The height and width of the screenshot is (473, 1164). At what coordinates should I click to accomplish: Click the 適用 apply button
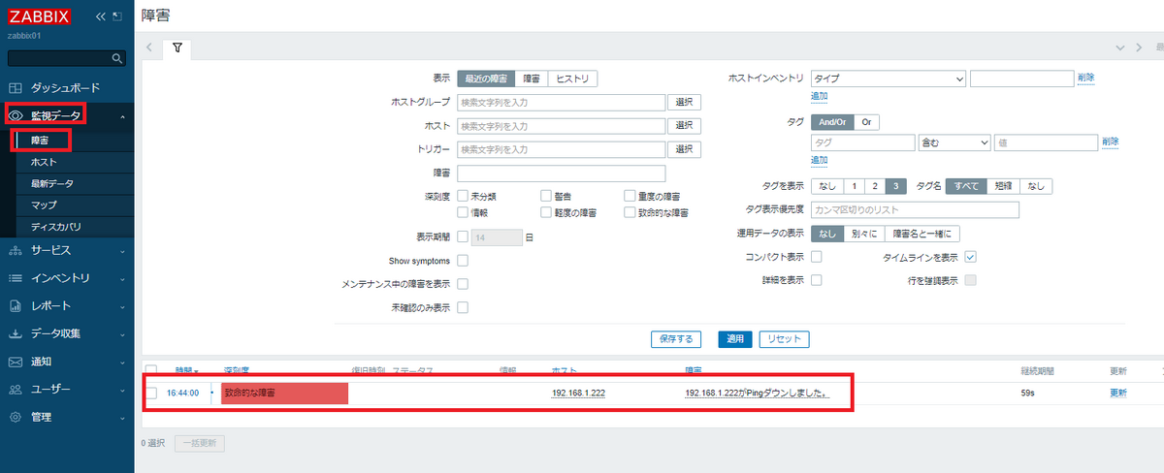point(735,339)
